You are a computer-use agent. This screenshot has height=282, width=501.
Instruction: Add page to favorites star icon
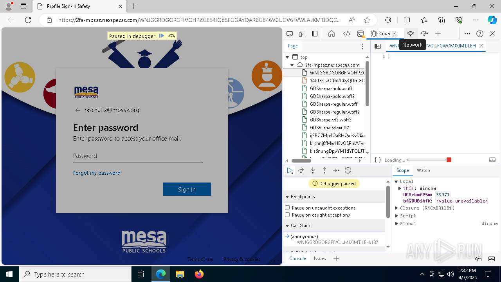[367, 20]
